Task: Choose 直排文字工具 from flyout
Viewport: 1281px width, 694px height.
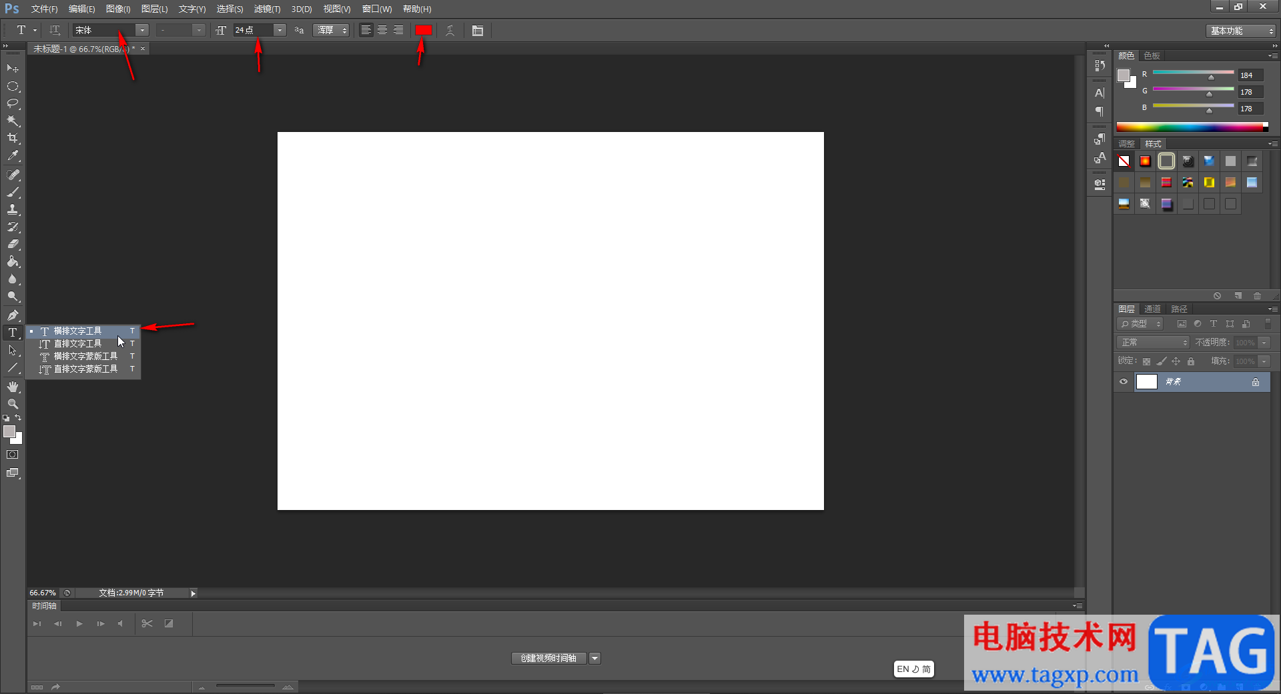Action: coord(83,344)
